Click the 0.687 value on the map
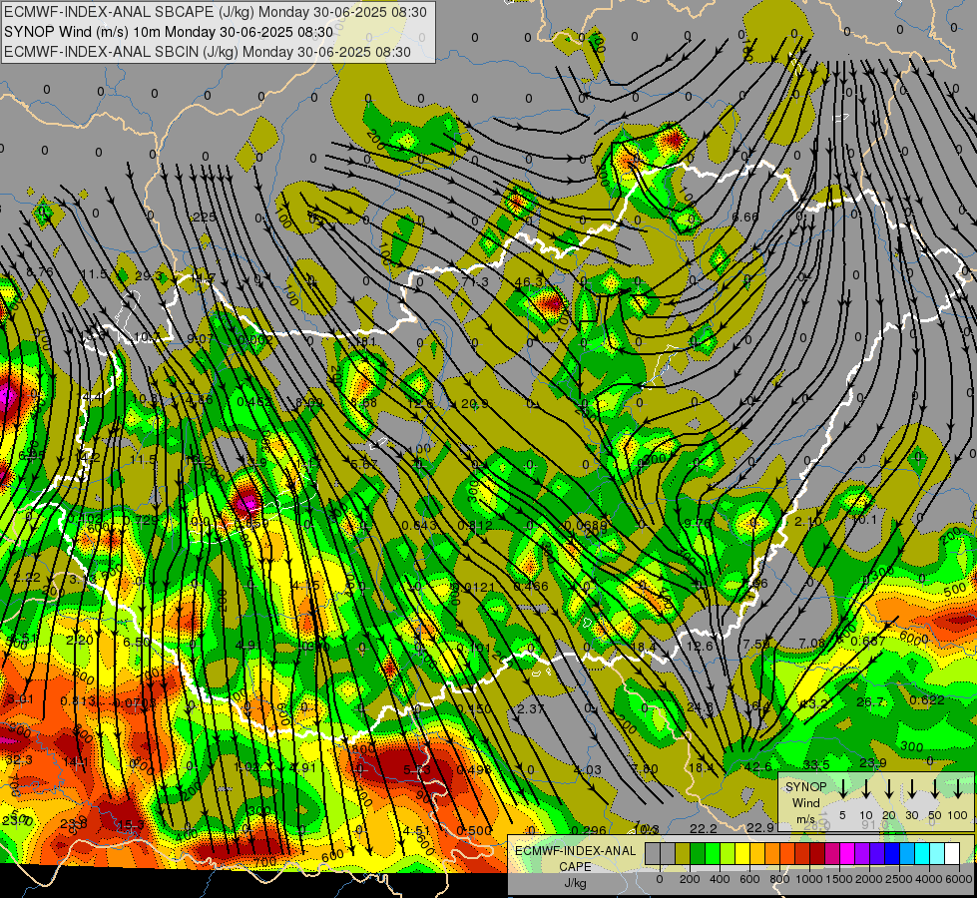The width and height of the screenshot is (977, 898). tap(868, 642)
